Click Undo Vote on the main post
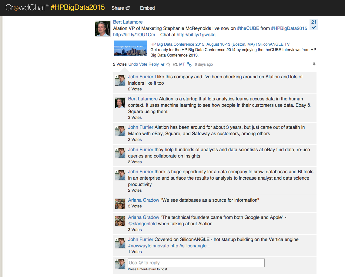 click(x=138, y=64)
